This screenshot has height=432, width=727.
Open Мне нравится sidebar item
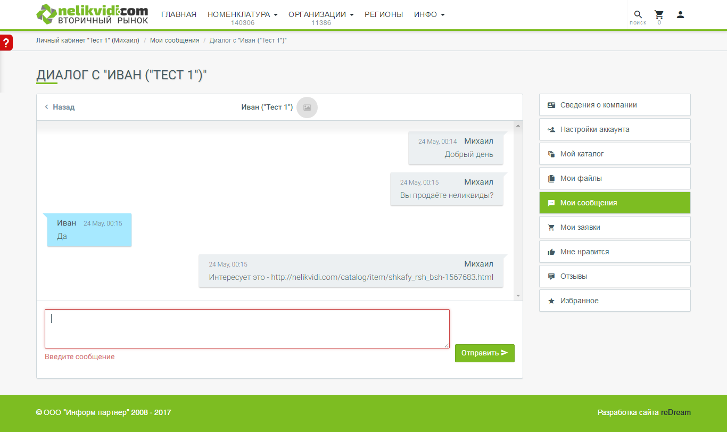[615, 252]
